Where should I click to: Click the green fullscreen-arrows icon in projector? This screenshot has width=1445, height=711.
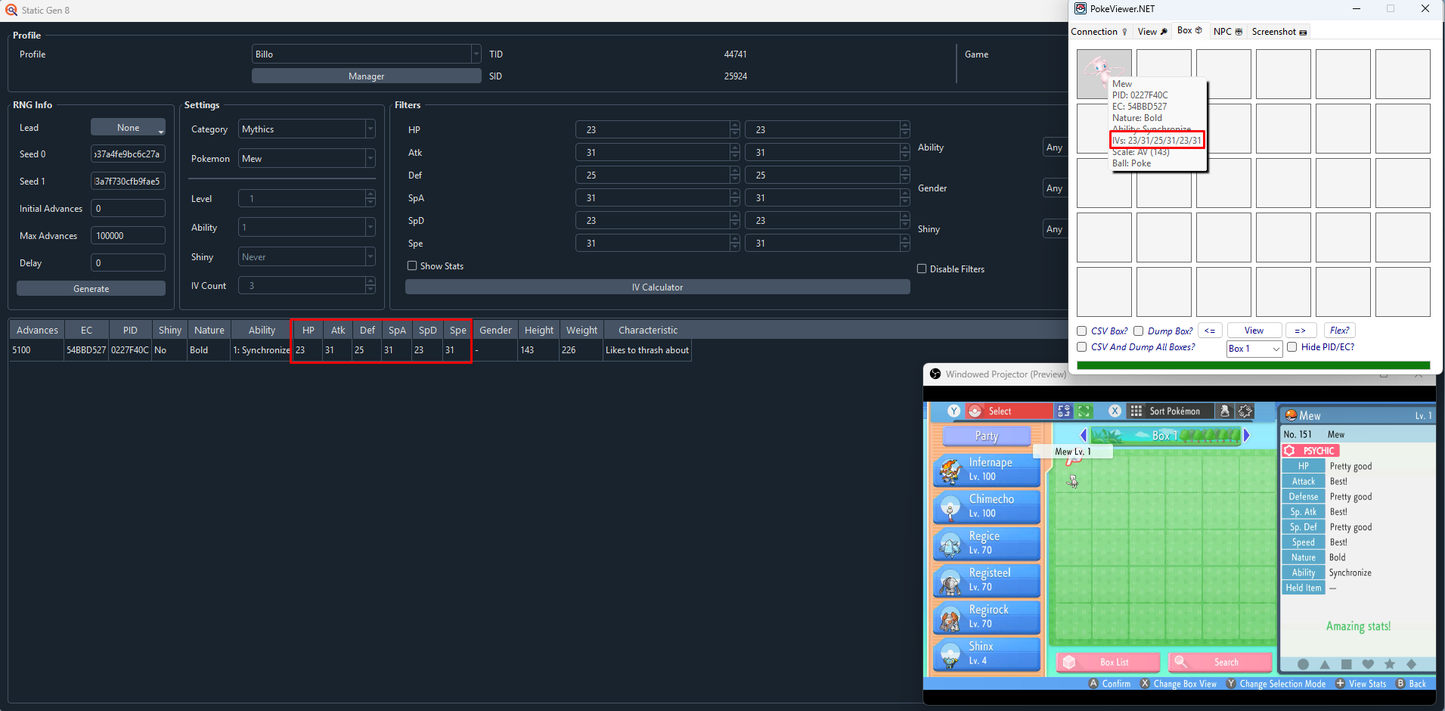click(x=1084, y=411)
